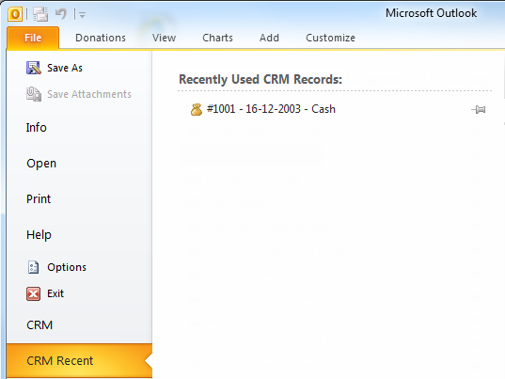Open the Info section

click(37, 128)
